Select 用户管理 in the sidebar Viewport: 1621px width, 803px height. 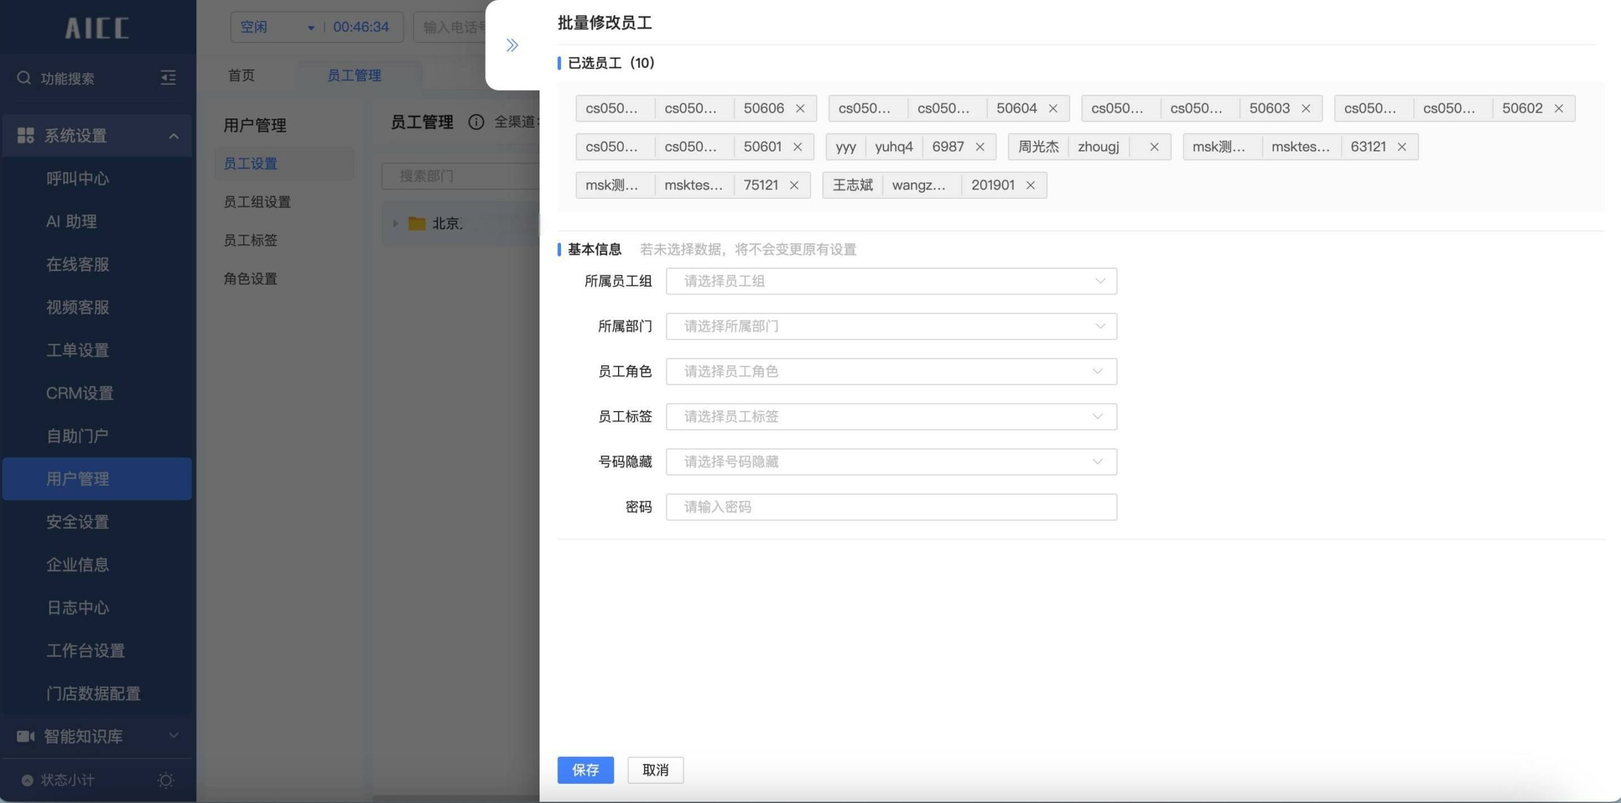pyautogui.click(x=97, y=479)
